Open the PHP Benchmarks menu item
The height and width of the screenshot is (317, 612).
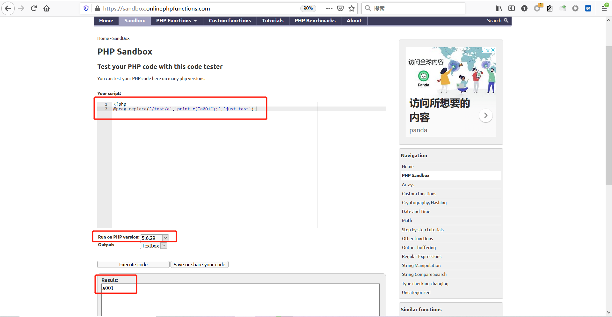click(x=315, y=20)
